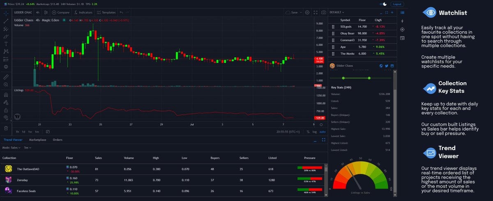The image size is (493, 201).
Task: Set chart range to 1d
Action: (23, 131)
